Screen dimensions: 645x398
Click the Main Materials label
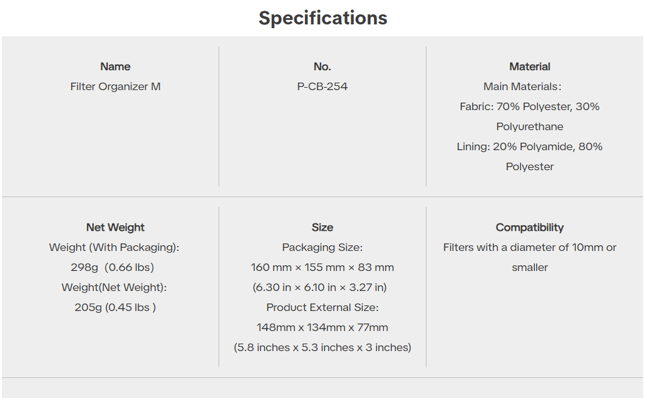coord(522,86)
